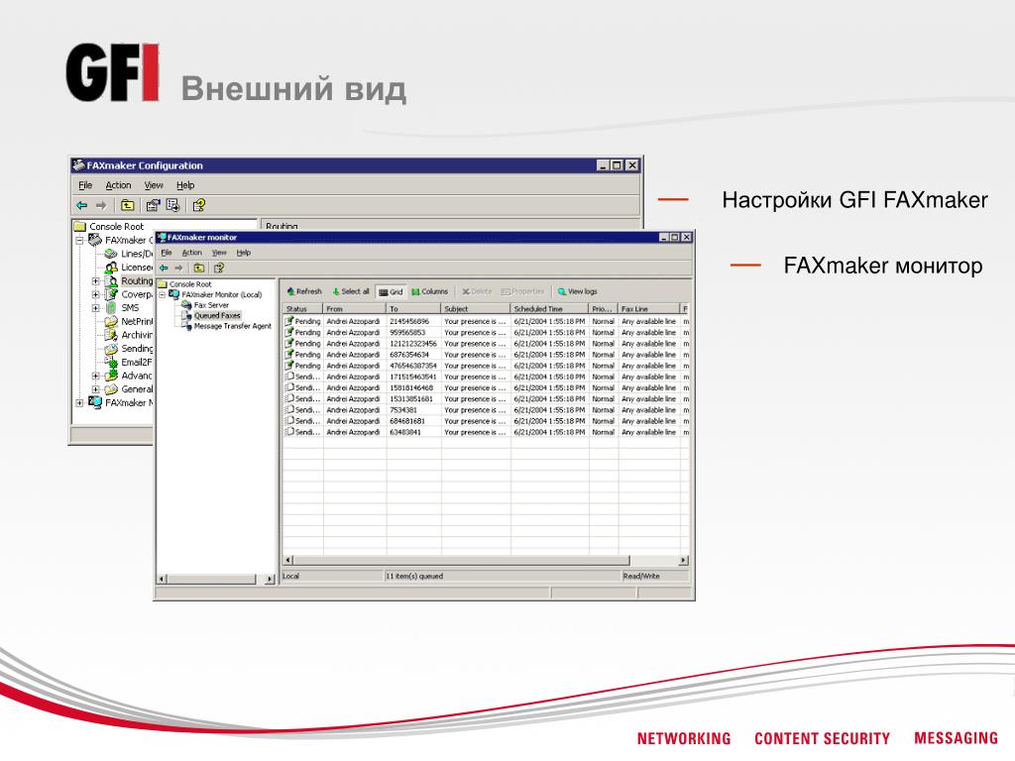This screenshot has height=761, width=1015.
Task: Click Scheduled Time column header
Action: coord(549,309)
